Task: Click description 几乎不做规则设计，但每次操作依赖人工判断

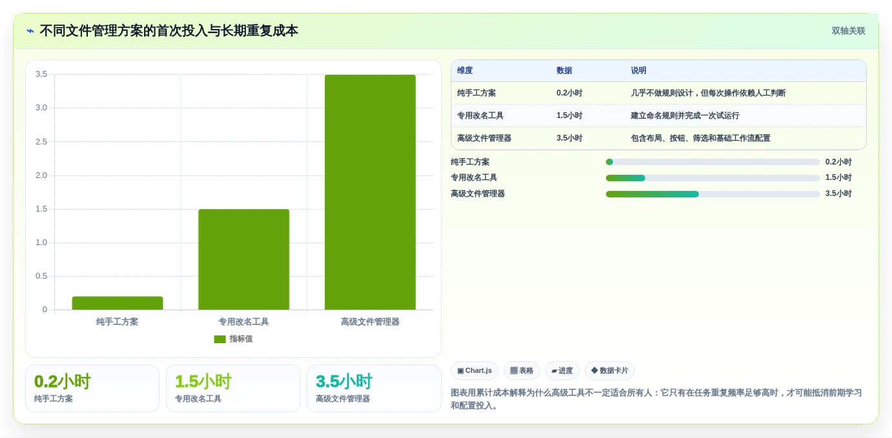Action: (x=709, y=93)
